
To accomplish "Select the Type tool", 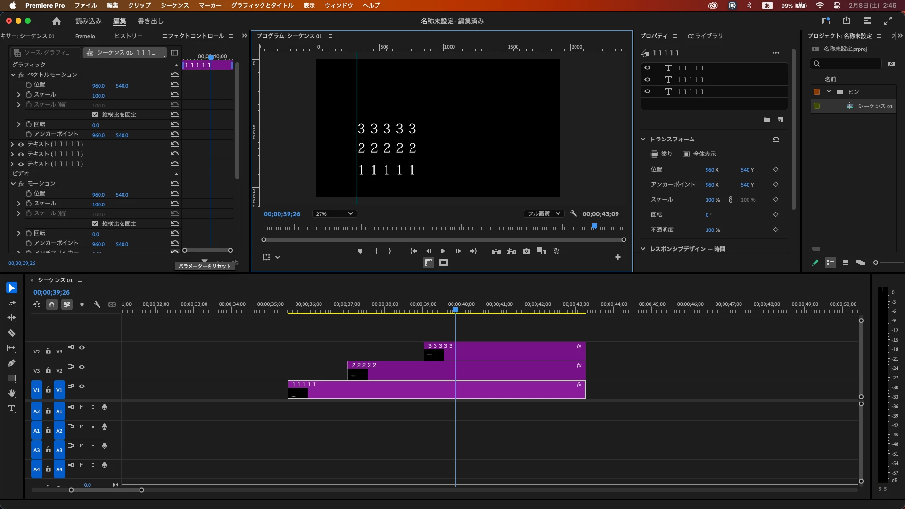I will pos(12,409).
